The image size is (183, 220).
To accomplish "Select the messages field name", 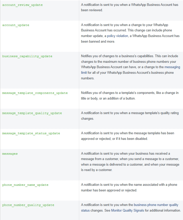I will [10, 154].
